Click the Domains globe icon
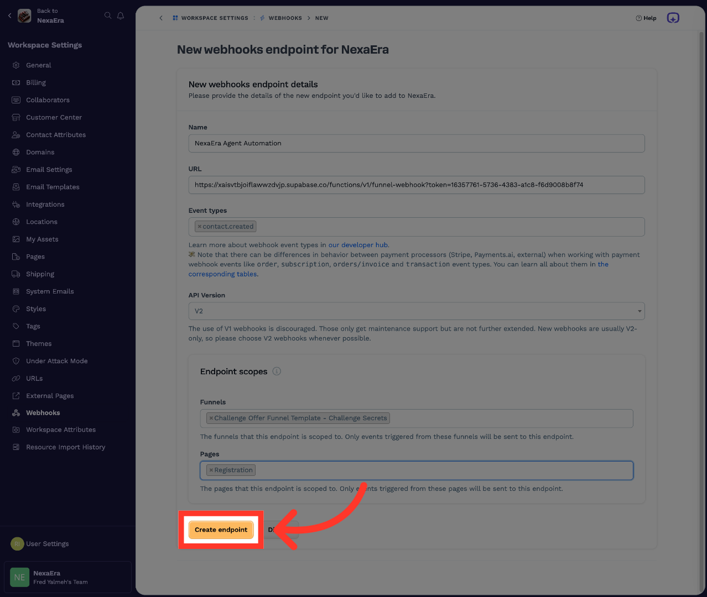 16,152
